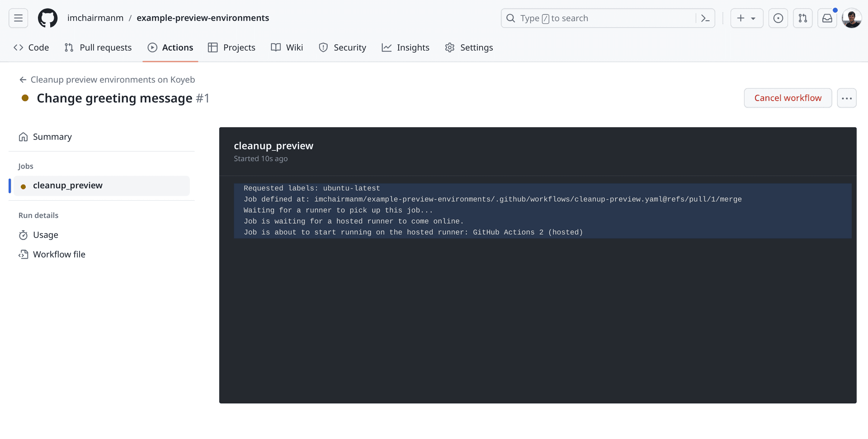868x439 pixels.
Task: Switch to the Actions tab
Action: point(170,47)
